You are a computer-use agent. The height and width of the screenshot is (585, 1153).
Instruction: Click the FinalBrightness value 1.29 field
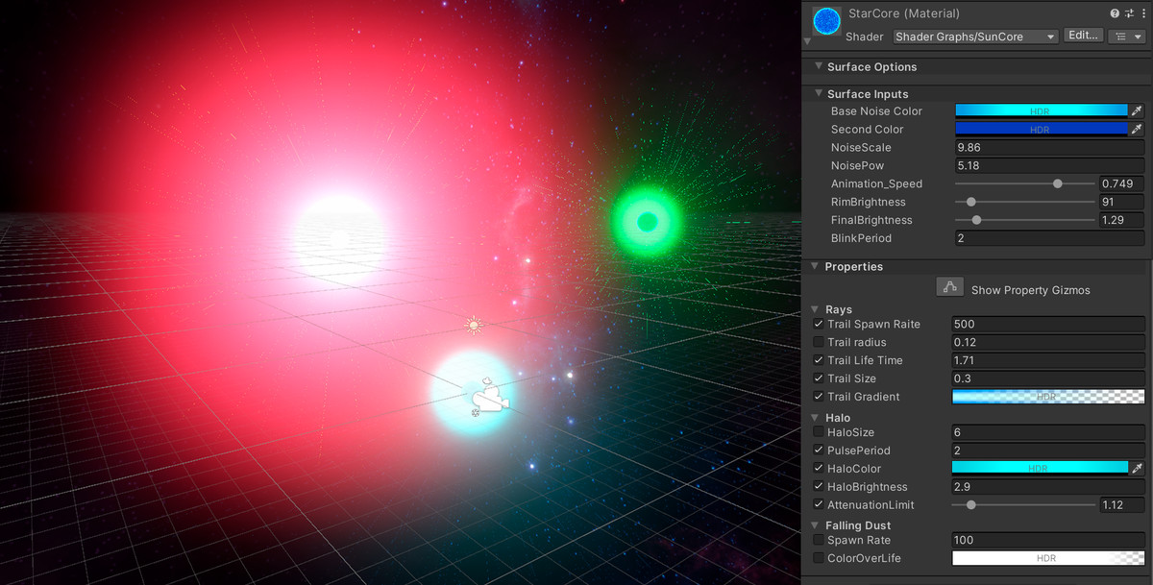tap(1121, 220)
